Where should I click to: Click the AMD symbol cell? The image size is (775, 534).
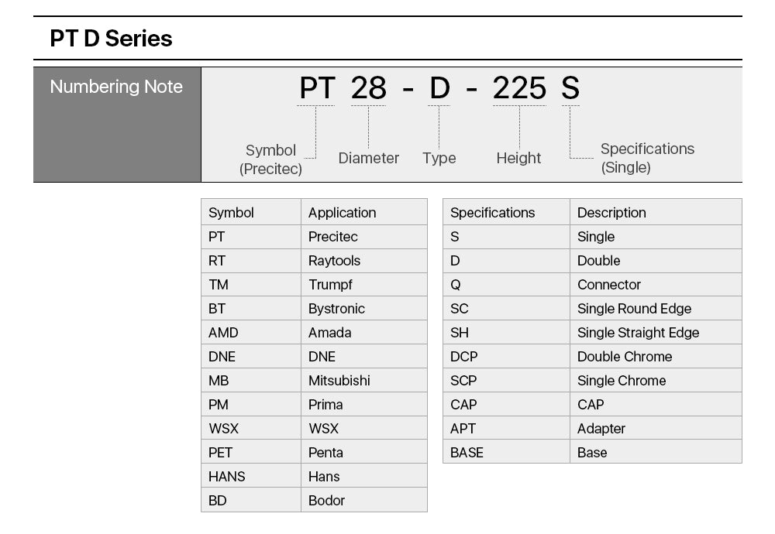(x=223, y=333)
